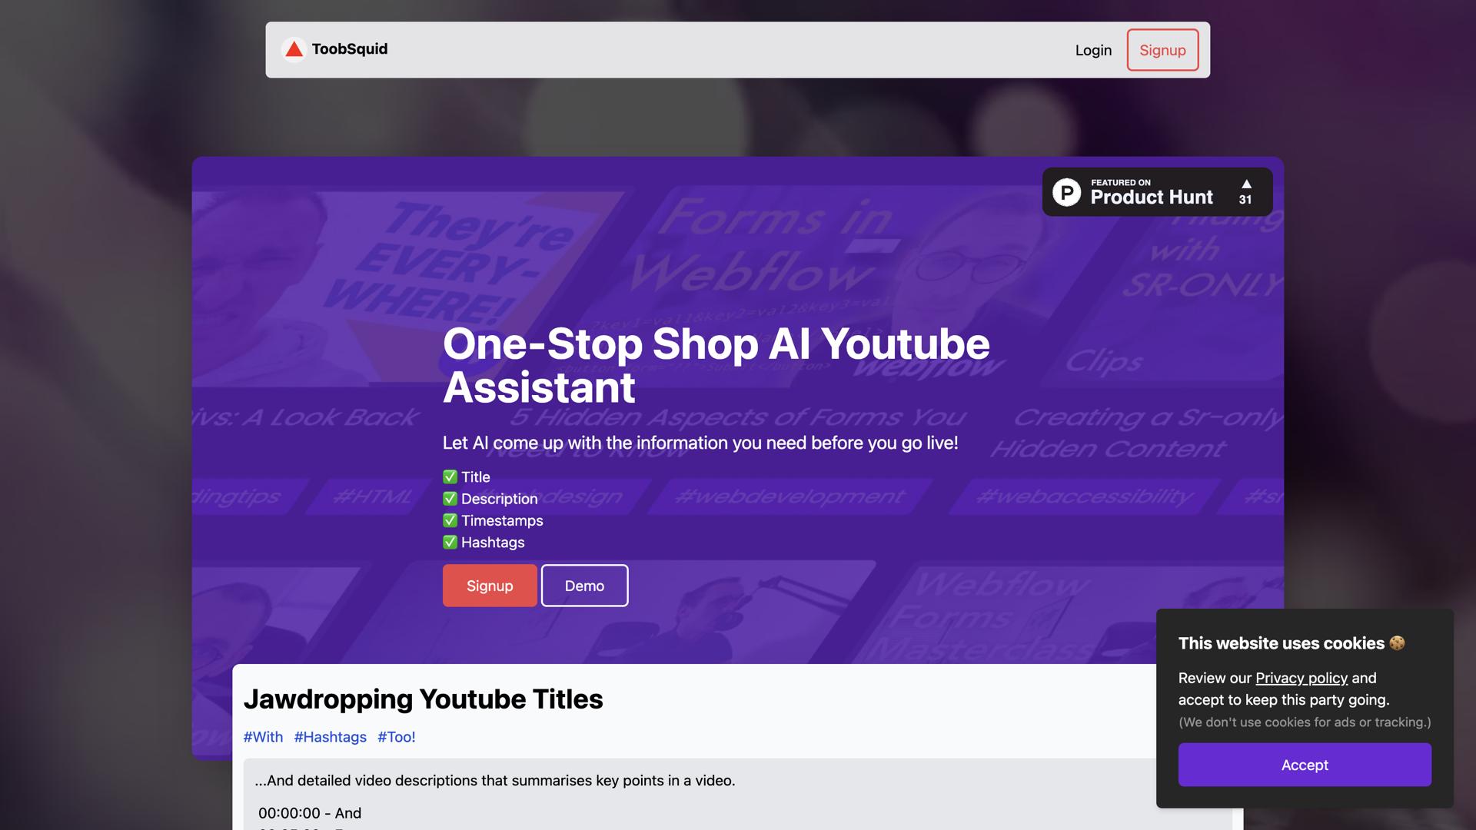
Task: Accept the cookies notice
Action: [x=1304, y=765]
